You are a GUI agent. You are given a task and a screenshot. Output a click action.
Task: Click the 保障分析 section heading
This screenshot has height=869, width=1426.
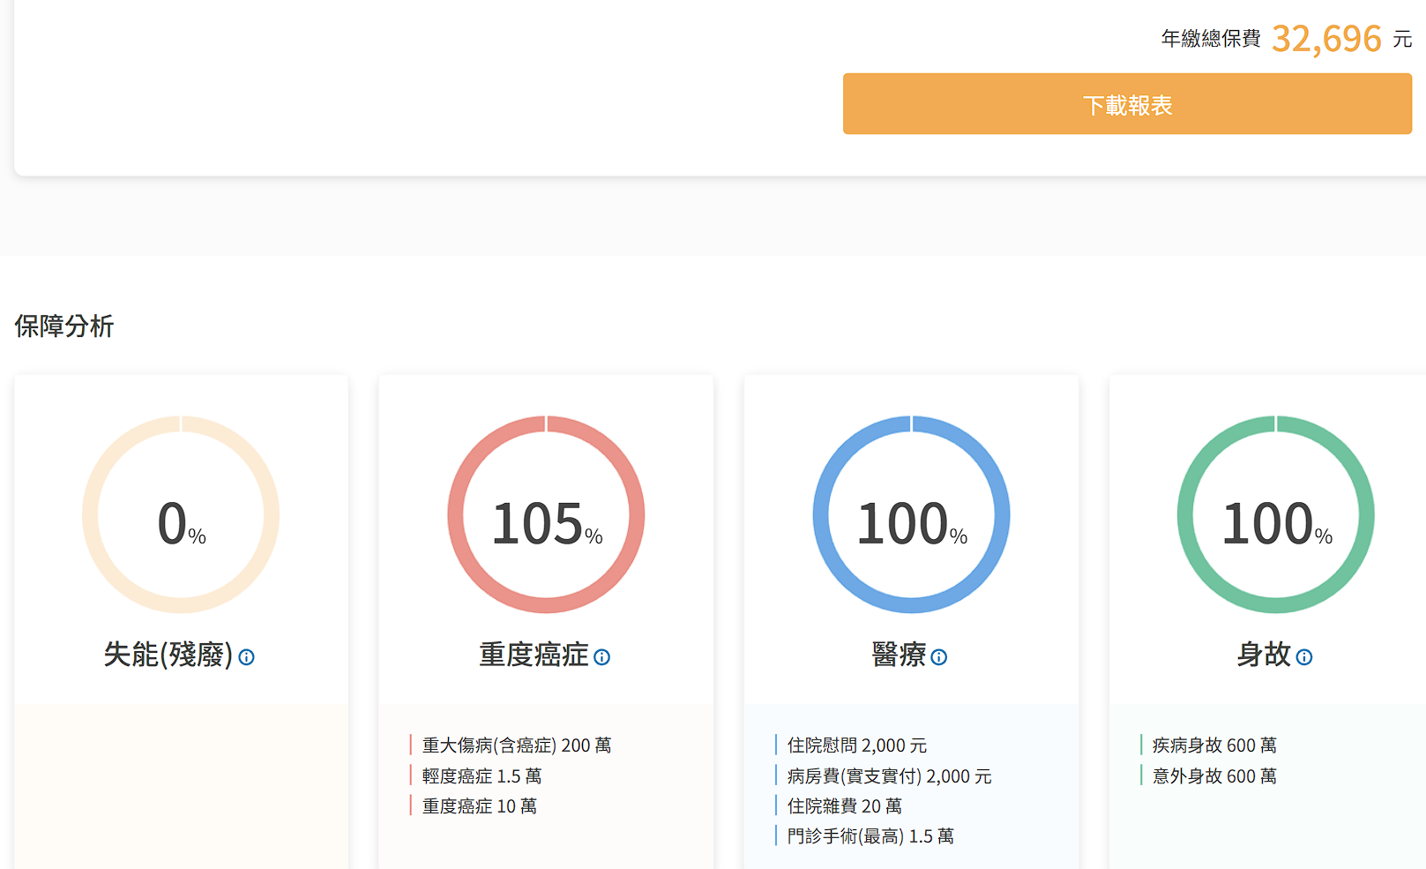pos(64,326)
